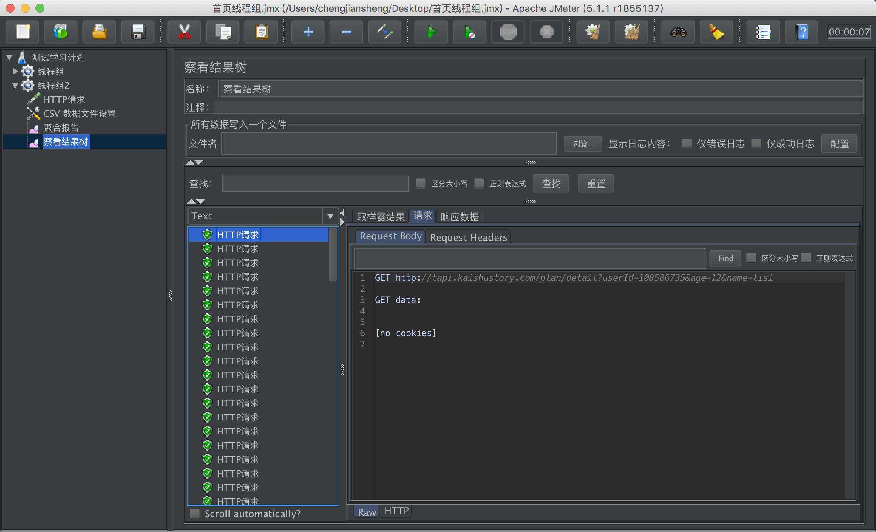876x532 pixels.
Task: Click the 名称 input field
Action: tap(540, 89)
